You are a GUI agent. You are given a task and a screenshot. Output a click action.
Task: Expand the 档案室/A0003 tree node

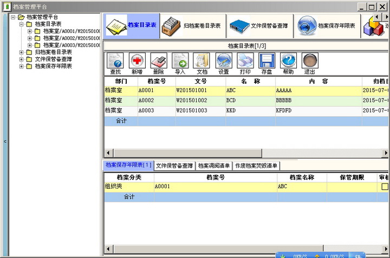tap(30, 45)
